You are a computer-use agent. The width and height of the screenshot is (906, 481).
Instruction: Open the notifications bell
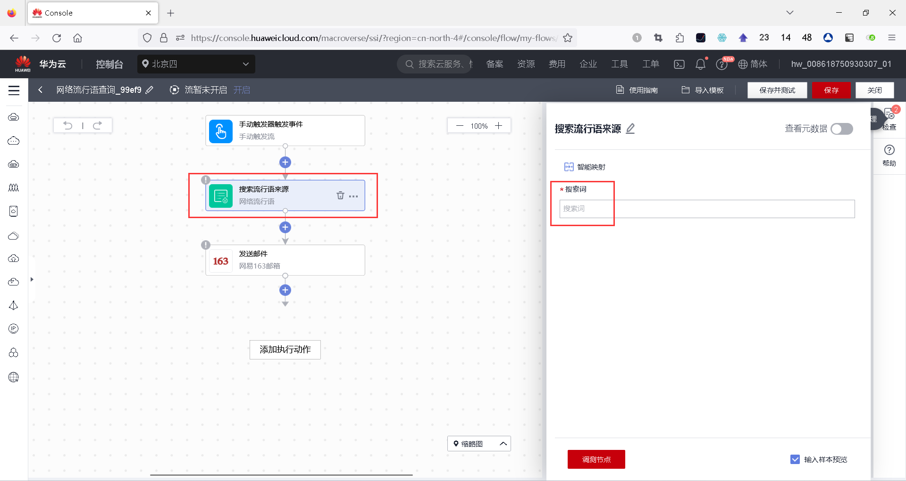click(x=701, y=64)
